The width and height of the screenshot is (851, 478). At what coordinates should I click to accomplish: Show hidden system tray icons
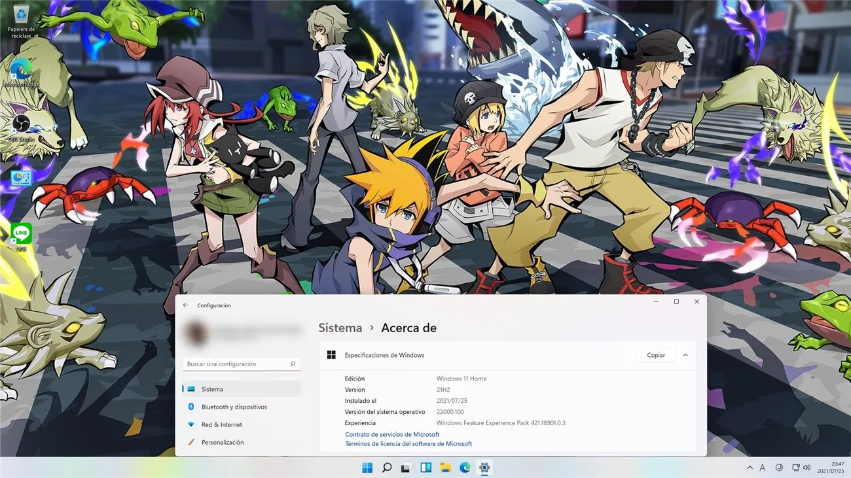750,468
